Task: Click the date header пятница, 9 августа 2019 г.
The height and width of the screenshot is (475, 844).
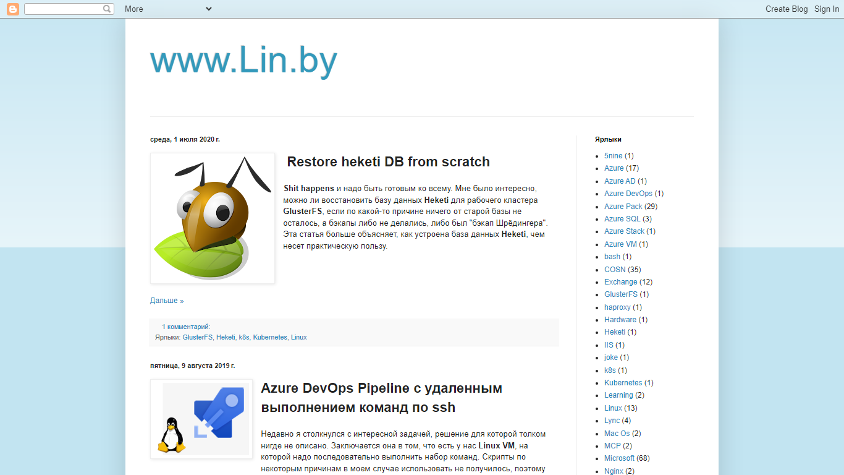Action: tap(193, 366)
